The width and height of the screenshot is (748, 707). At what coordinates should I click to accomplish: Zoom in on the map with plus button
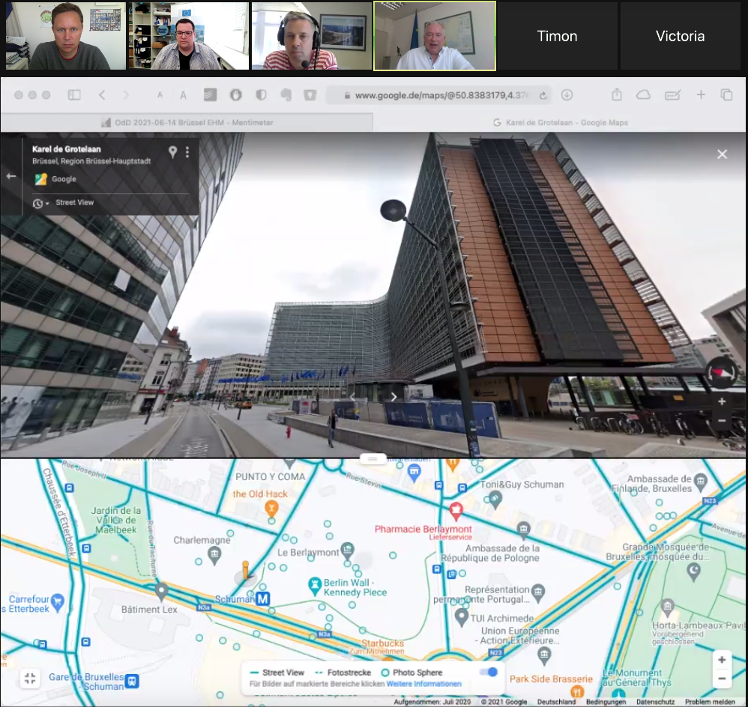click(x=722, y=660)
